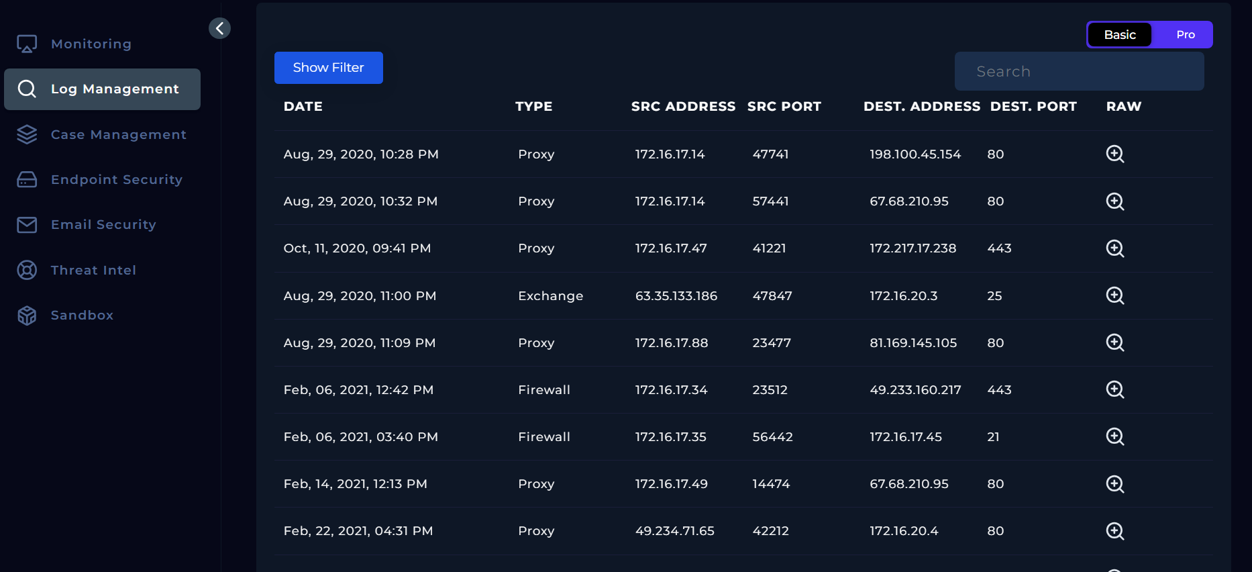The width and height of the screenshot is (1252, 572).
Task: Switch to Pro mode
Action: coord(1185,35)
